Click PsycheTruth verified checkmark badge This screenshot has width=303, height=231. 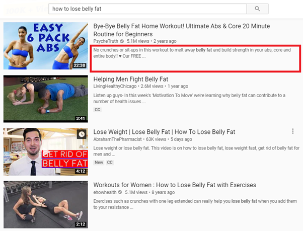pyautogui.click(x=122, y=41)
